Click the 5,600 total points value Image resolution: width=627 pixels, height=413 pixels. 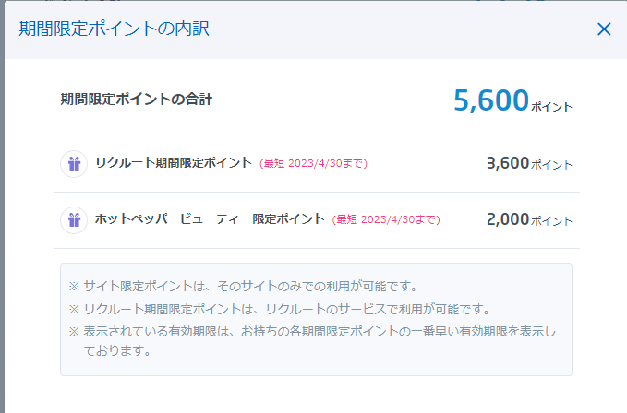coord(491,100)
